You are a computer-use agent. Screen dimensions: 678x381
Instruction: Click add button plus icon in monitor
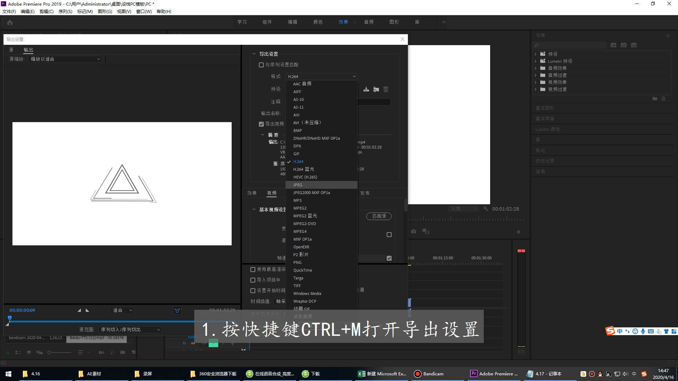pos(518,232)
